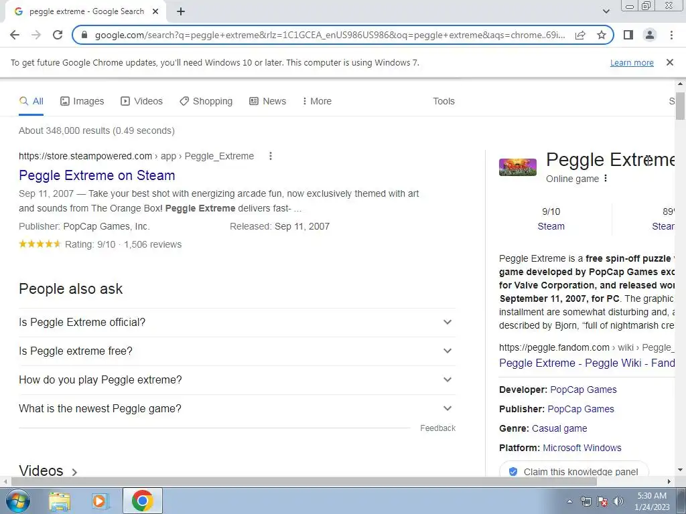
Task: Open the Windows Start menu
Action: pyautogui.click(x=18, y=501)
